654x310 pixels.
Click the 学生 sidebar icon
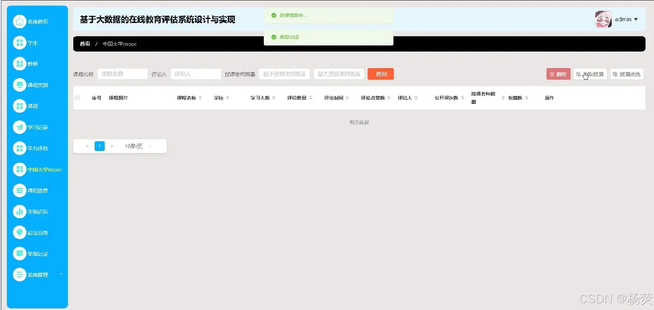[19, 43]
